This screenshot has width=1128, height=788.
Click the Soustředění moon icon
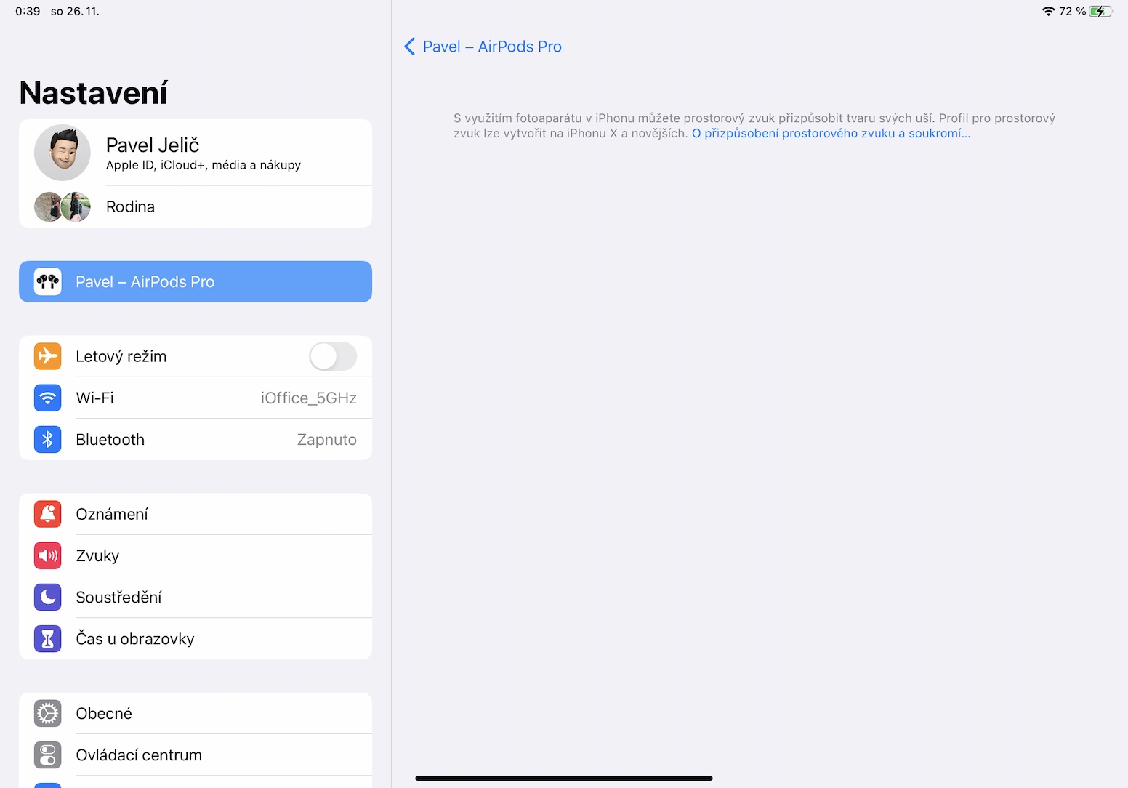point(48,597)
